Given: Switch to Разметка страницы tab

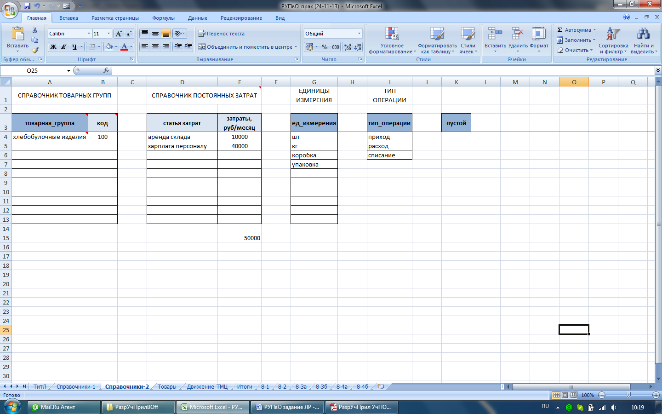Looking at the screenshot, I should (x=115, y=18).
